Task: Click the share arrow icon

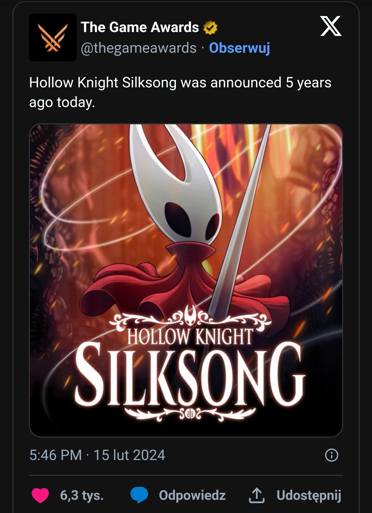Action: [x=257, y=495]
